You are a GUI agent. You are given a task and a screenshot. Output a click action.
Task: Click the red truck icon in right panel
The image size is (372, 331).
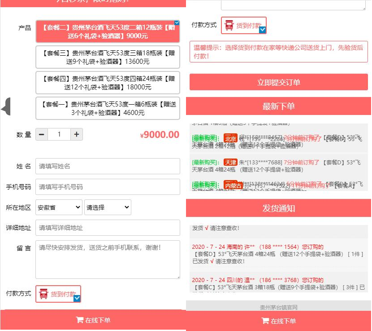point(229,26)
